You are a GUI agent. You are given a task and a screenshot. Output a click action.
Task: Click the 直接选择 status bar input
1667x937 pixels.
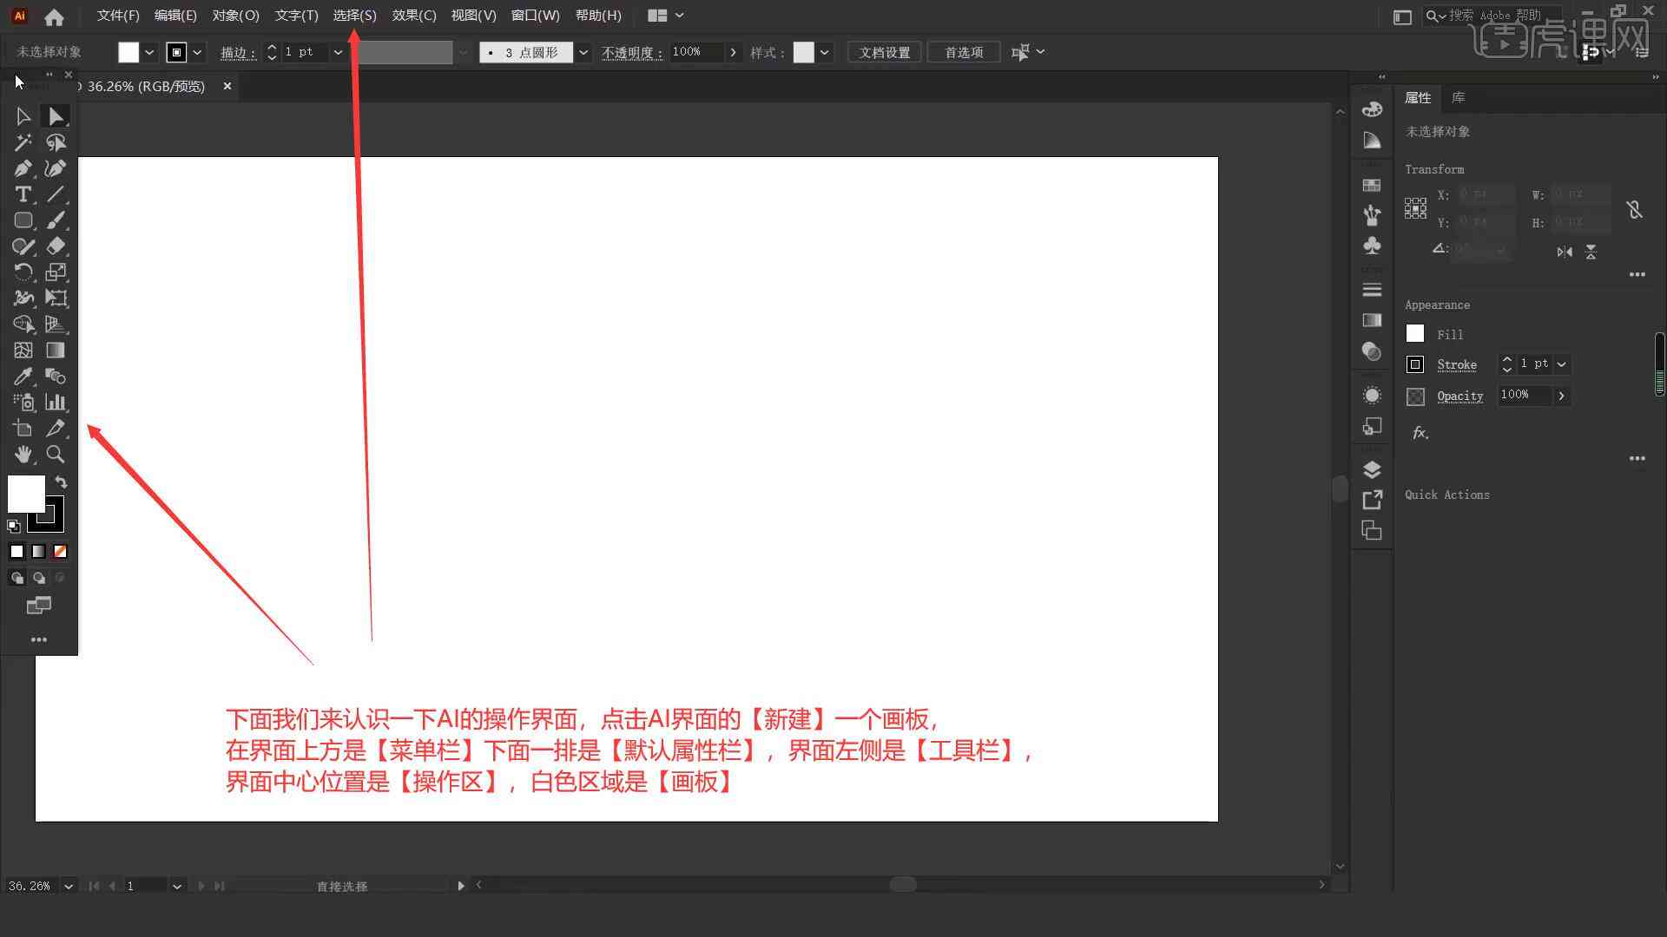pyautogui.click(x=341, y=884)
